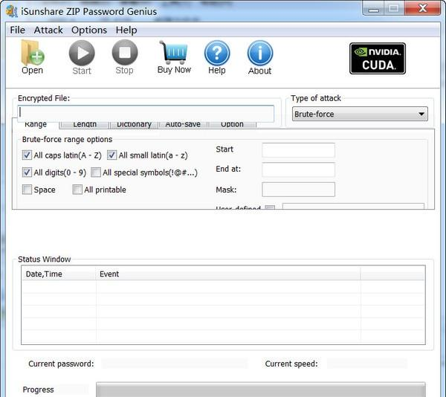Click the NVIDIA CUDA logo
The height and width of the screenshot is (397, 446).
click(x=378, y=59)
